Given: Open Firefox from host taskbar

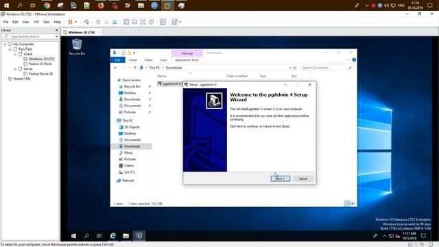Looking at the screenshot, I should coord(101,5).
